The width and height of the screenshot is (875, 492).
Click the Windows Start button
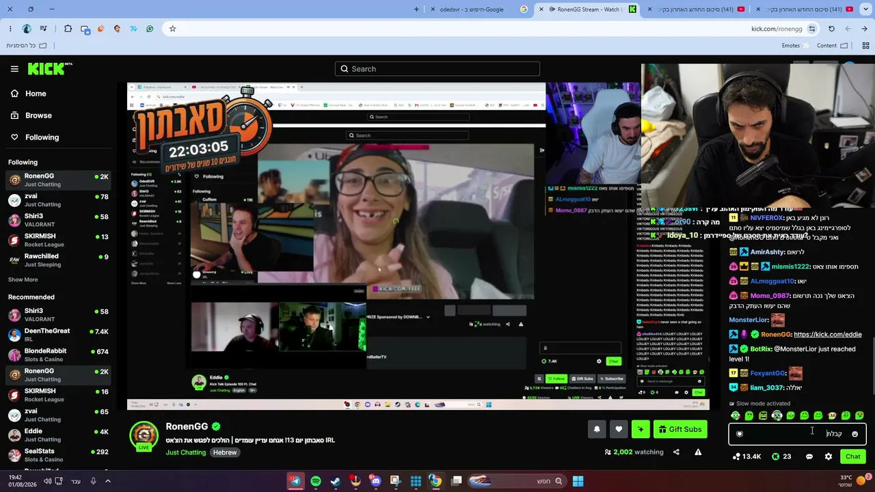tap(578, 481)
